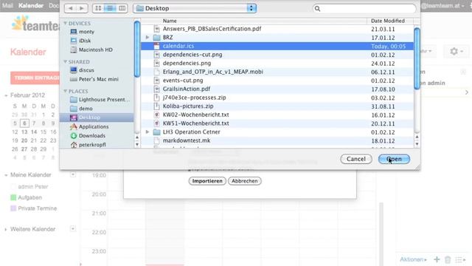This screenshot has width=472, height=266.
Task: Expand LH3 Operation Cetner folder triangle
Action: point(147,132)
